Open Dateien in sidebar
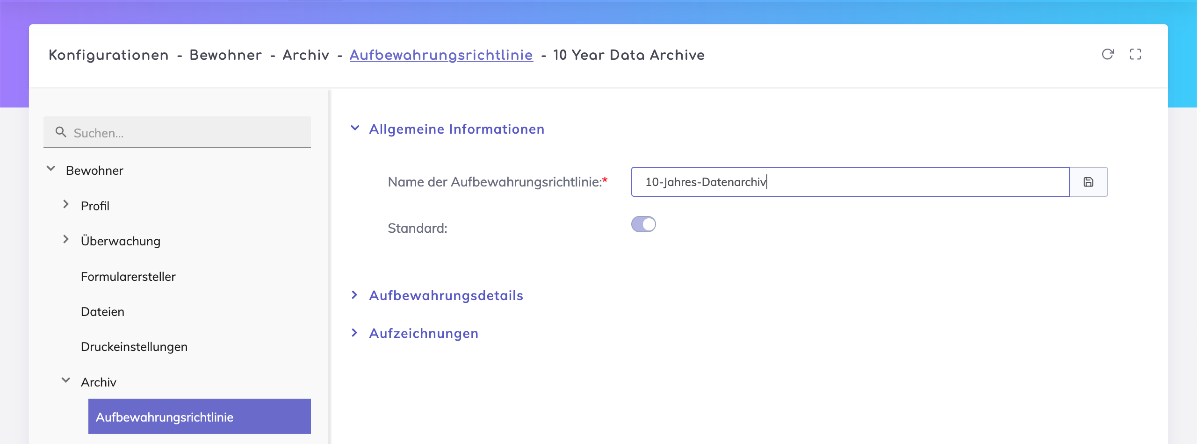The image size is (1197, 444). pos(102,312)
